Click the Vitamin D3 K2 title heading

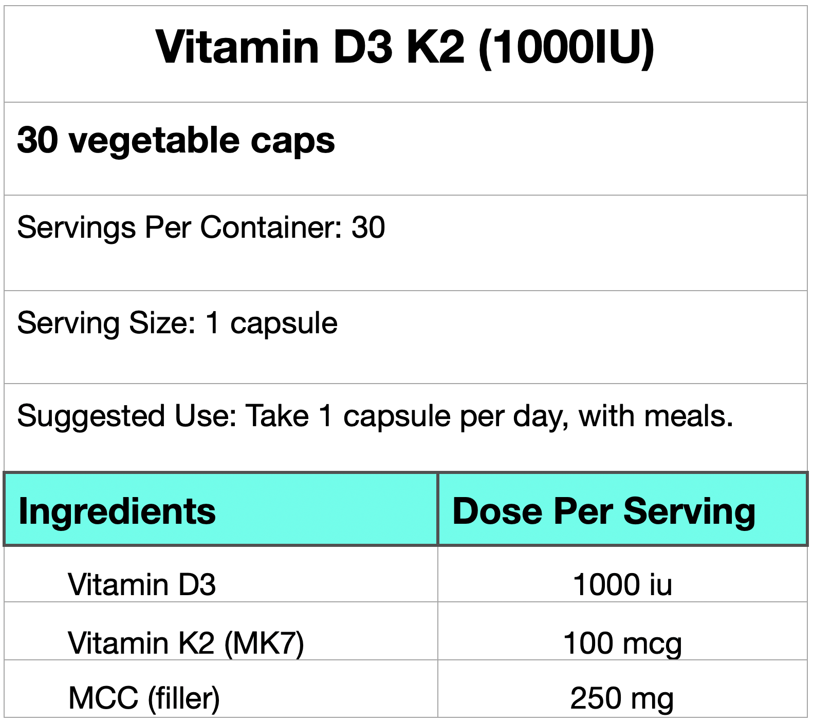click(405, 48)
